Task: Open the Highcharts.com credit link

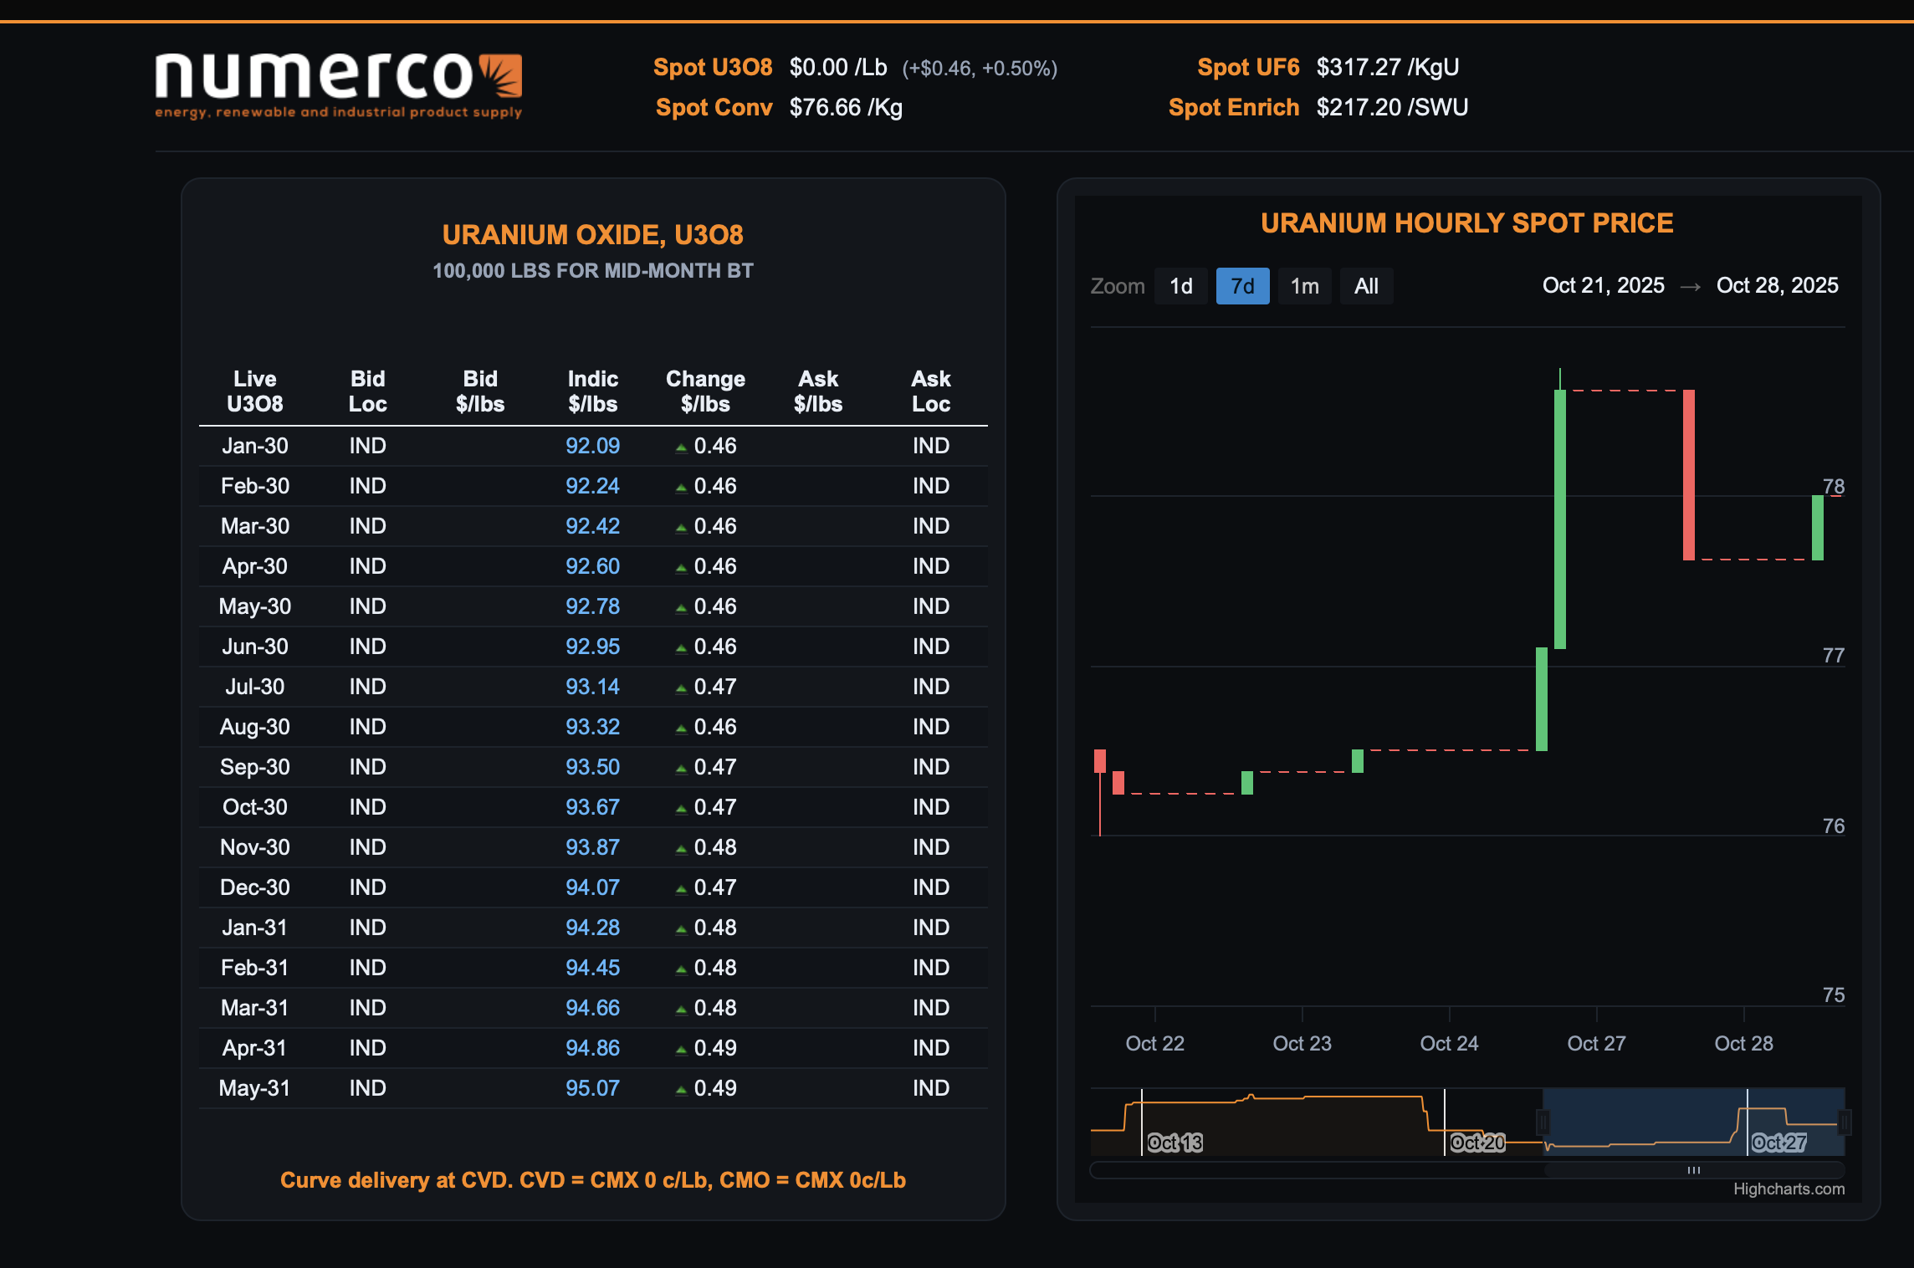Action: click(1789, 1189)
